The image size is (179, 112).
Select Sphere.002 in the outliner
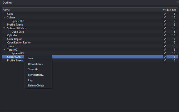[x=18, y=53]
